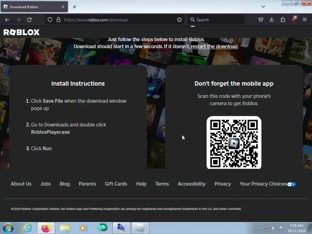Open the Firefox downloads panel
Screen dimensions: 312x234
click(x=271, y=19)
